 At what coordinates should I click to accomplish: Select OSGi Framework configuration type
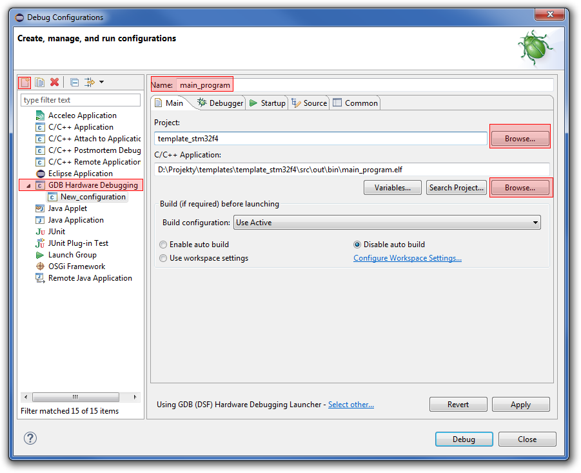click(76, 267)
